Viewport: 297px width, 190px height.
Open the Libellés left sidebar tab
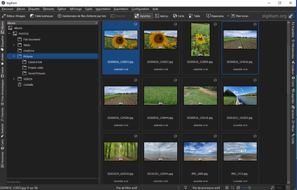pyautogui.click(x=2, y=59)
